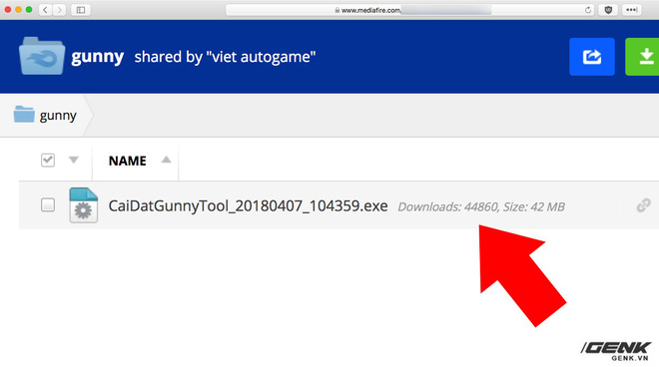The image size is (659, 367).
Task: Minimize the window with yellow button
Action: pos(19,9)
